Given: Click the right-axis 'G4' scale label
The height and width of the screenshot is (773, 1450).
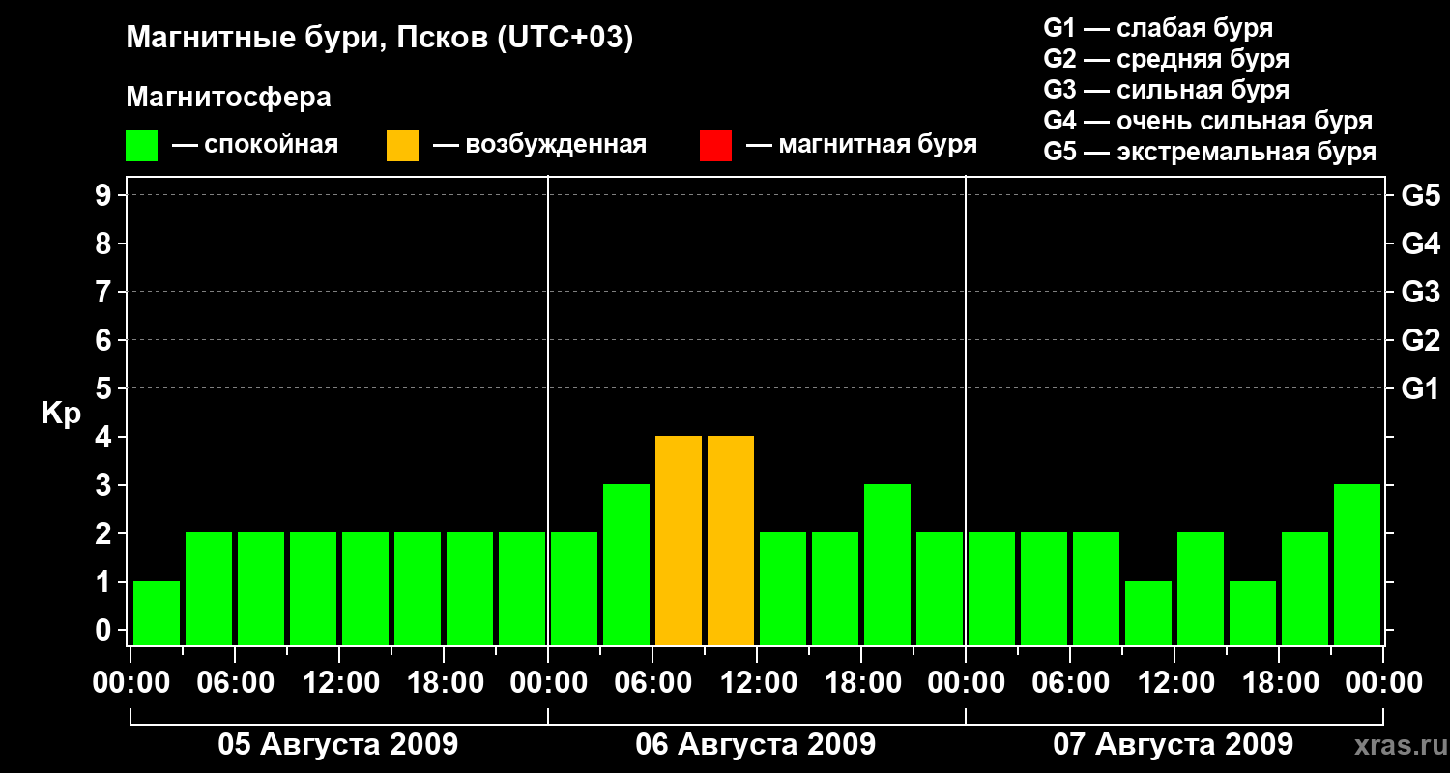Looking at the screenshot, I should click(x=1420, y=243).
